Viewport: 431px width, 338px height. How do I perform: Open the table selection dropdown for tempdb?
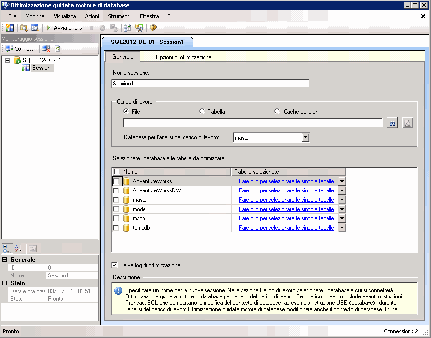(342, 228)
